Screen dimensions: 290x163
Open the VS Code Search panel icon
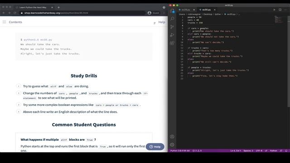point(172,19)
